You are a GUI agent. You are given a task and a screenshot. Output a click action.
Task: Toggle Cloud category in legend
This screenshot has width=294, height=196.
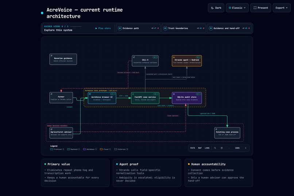point(105,149)
